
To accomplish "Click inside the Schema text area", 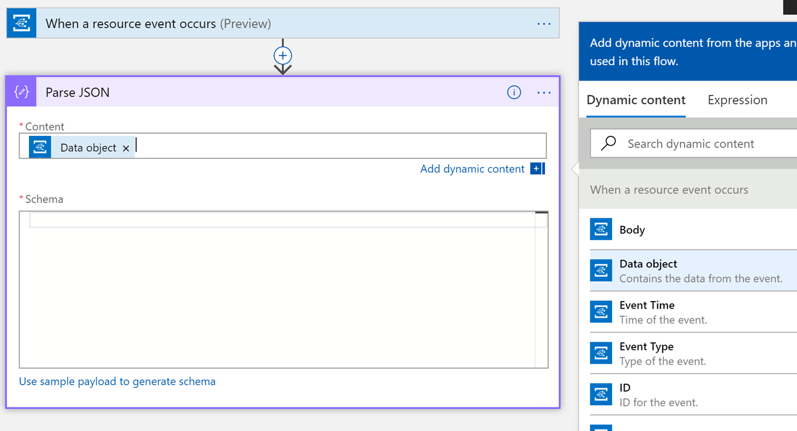I will [x=283, y=288].
